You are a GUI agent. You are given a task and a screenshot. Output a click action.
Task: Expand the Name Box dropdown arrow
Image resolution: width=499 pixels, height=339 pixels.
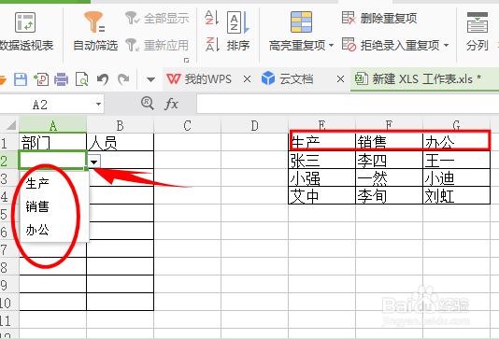pos(98,105)
